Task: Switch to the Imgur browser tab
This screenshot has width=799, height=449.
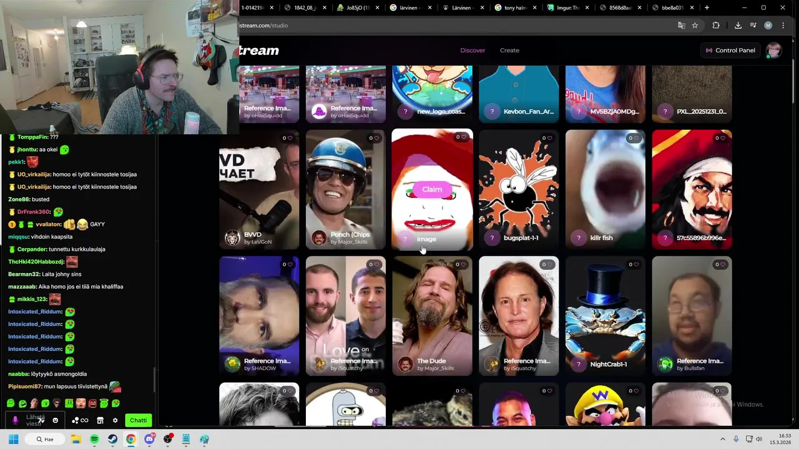Action: point(568,7)
